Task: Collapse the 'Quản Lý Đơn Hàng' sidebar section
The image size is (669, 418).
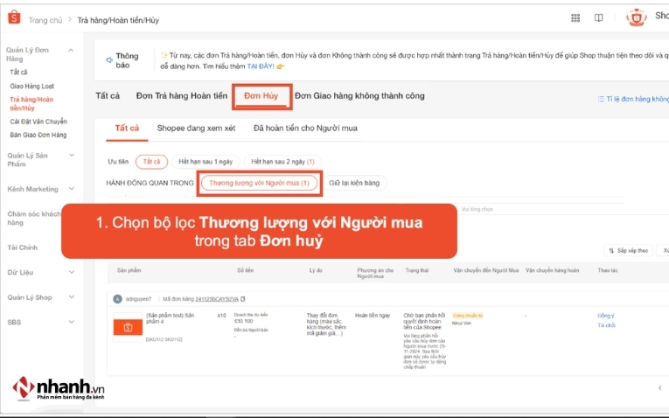Action: [x=71, y=51]
